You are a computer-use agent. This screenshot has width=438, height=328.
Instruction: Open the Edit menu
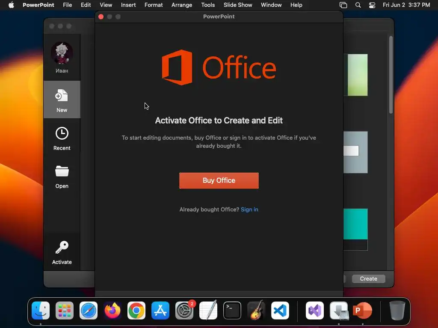pos(86,5)
